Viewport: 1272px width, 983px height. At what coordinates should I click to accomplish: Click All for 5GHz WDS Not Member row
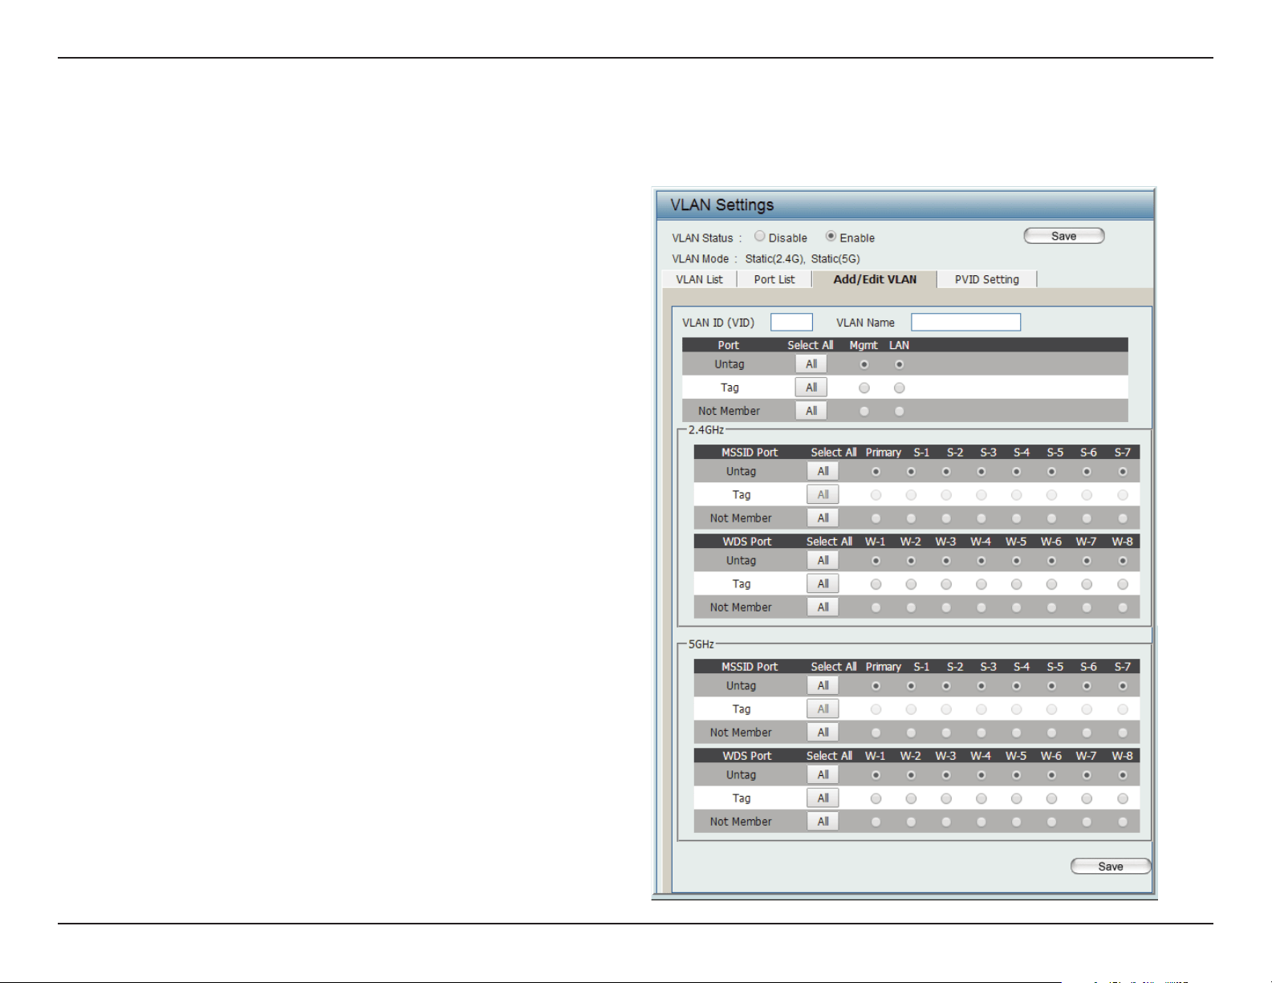coord(823,822)
